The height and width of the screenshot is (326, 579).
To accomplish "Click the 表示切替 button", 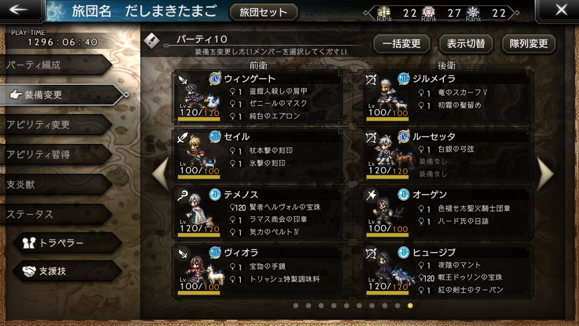I will pos(466,44).
